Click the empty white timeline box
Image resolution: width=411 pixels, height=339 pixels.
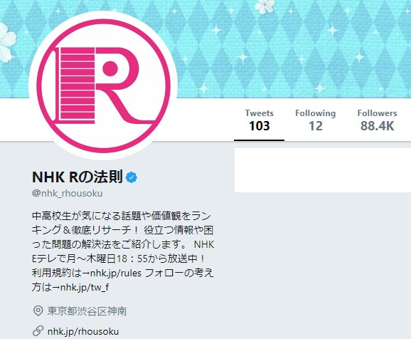click(323, 170)
